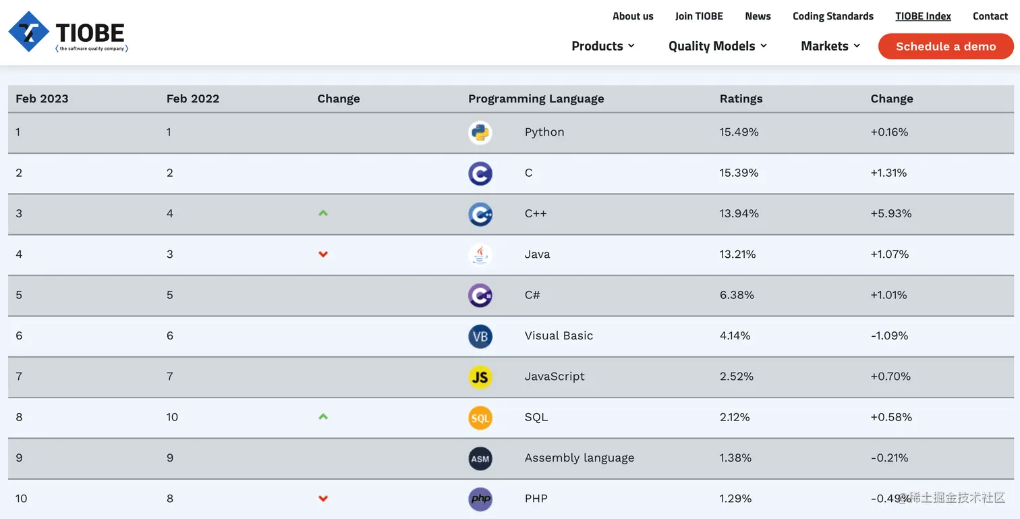Click the Ratings column header
1020x519 pixels.
(741, 99)
